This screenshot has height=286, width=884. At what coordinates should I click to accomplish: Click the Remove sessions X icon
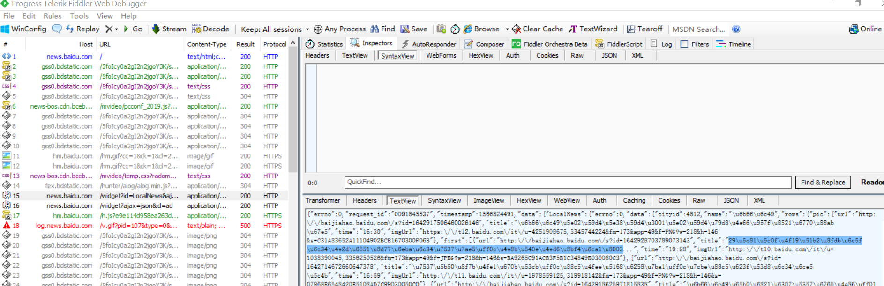pos(109,29)
